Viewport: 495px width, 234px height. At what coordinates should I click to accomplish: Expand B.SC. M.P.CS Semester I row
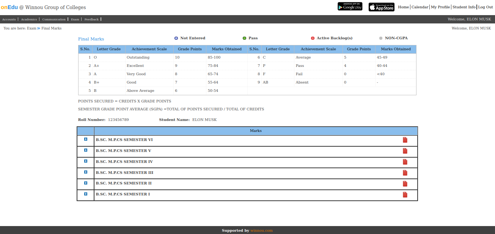(x=86, y=194)
